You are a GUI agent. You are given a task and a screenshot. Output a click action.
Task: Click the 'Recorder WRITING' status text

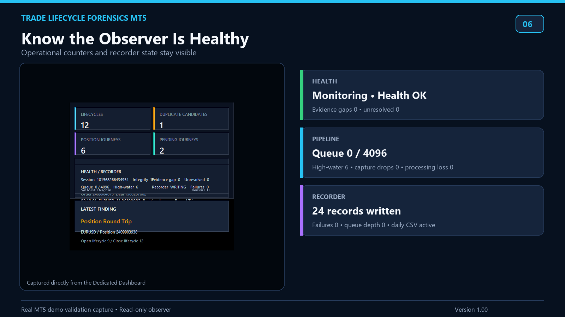click(169, 187)
